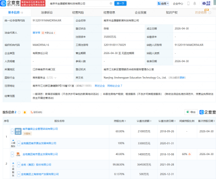Switch to the 知识产权 tab
The image size is (216, 179).
tap(172, 13)
